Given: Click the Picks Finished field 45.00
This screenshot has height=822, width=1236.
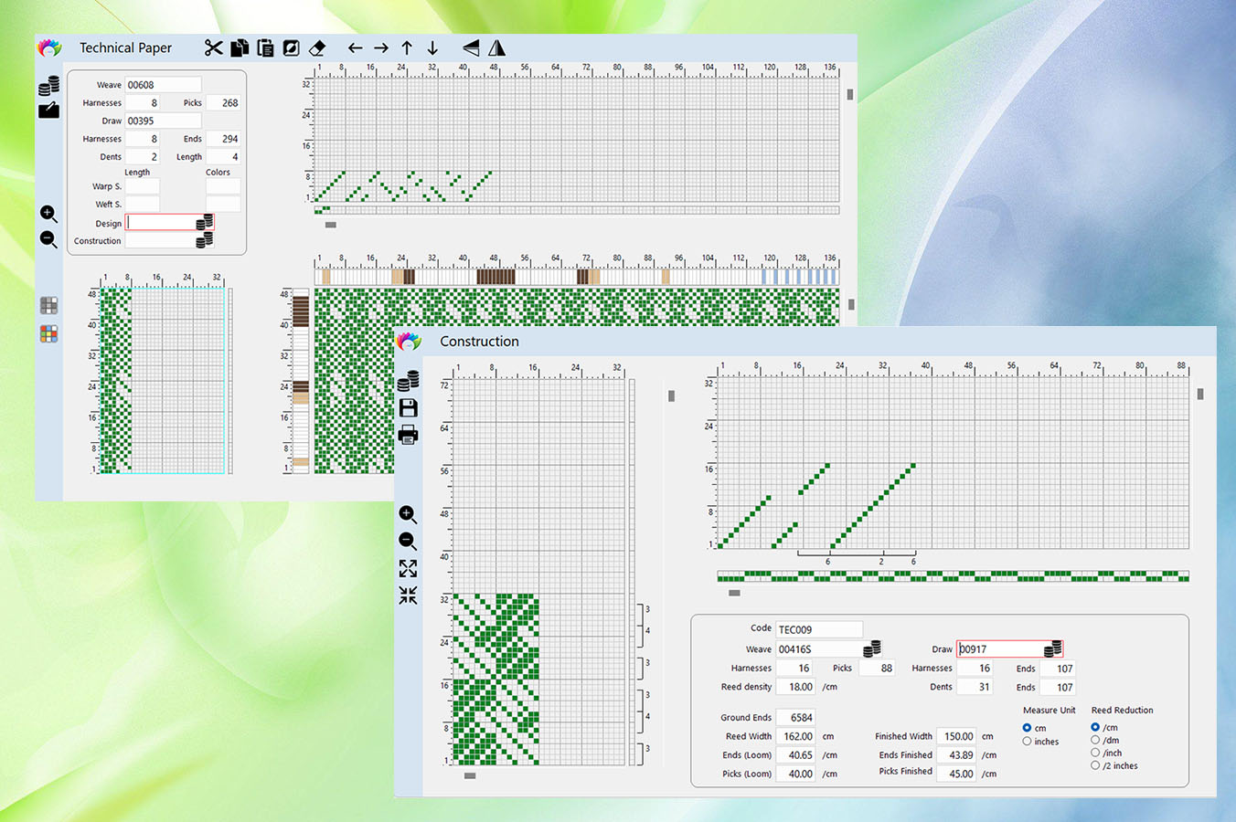Looking at the screenshot, I should coord(956,774).
